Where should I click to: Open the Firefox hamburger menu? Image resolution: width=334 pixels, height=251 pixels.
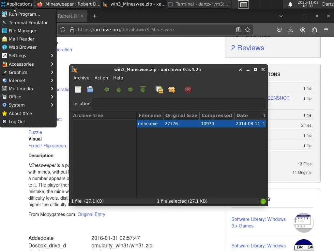pos(326,30)
